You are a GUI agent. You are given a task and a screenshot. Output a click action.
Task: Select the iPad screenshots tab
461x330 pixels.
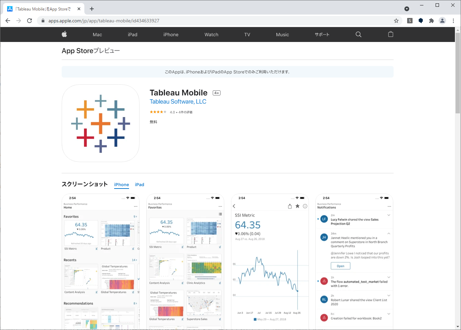[x=140, y=184]
